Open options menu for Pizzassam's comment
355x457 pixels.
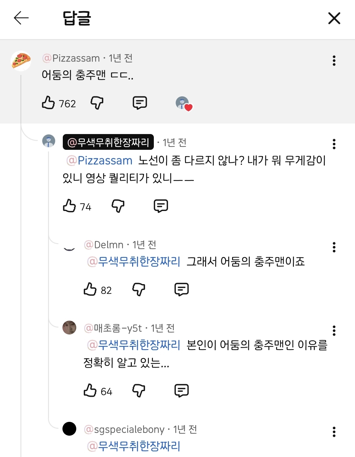coord(334,60)
